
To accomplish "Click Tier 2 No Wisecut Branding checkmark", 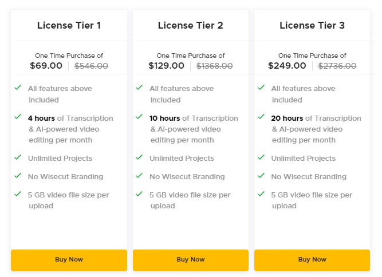I will pyautogui.click(x=139, y=175).
